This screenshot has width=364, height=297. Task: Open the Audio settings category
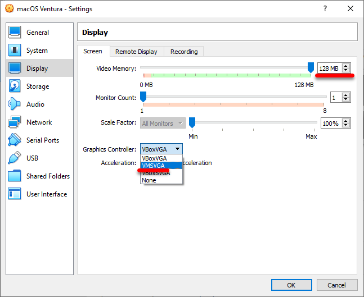coord(39,104)
